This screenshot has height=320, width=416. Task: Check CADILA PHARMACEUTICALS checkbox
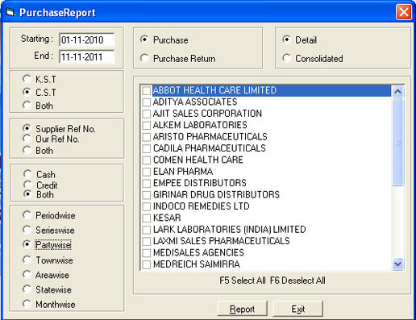(x=146, y=148)
